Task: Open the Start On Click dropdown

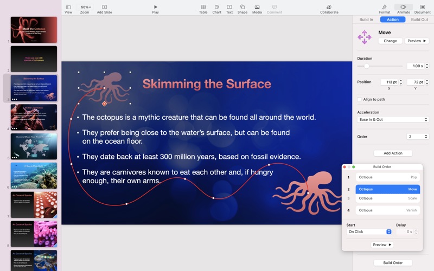Action: 369,231
